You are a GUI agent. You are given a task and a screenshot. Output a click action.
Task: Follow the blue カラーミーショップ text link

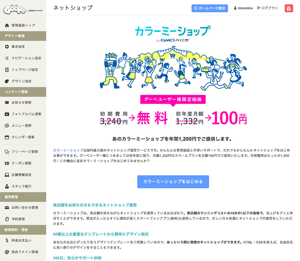coord(68,150)
